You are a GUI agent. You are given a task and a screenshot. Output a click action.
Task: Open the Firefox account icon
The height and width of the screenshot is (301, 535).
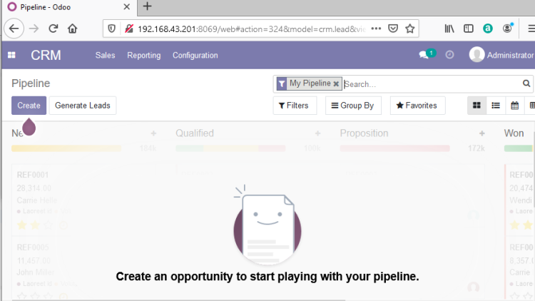pyautogui.click(x=507, y=29)
